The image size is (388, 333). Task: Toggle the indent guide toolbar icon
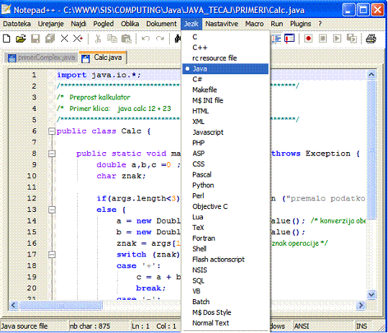(x=276, y=39)
